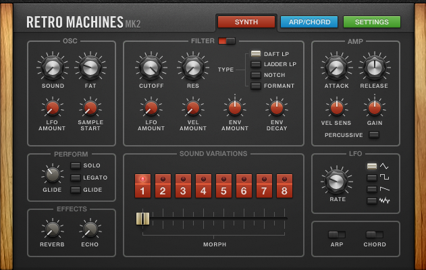
Task: Select the random noise LFO waveform
Action: pyautogui.click(x=371, y=200)
